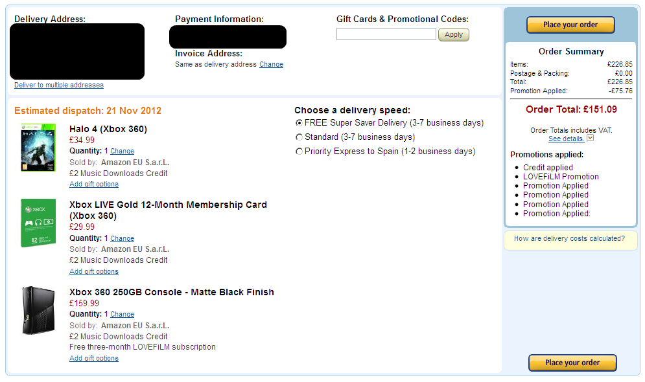Change quantity for Xbox LIVE Gold card

pos(123,239)
